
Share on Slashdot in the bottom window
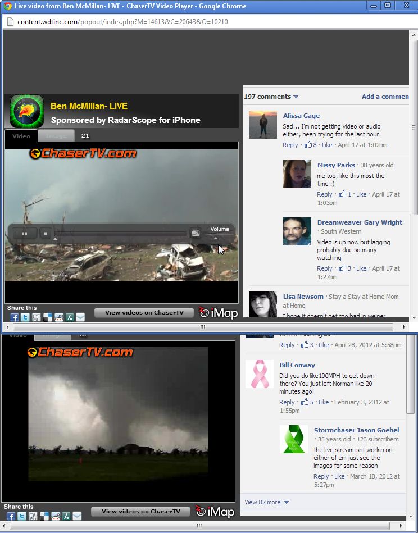point(66,516)
